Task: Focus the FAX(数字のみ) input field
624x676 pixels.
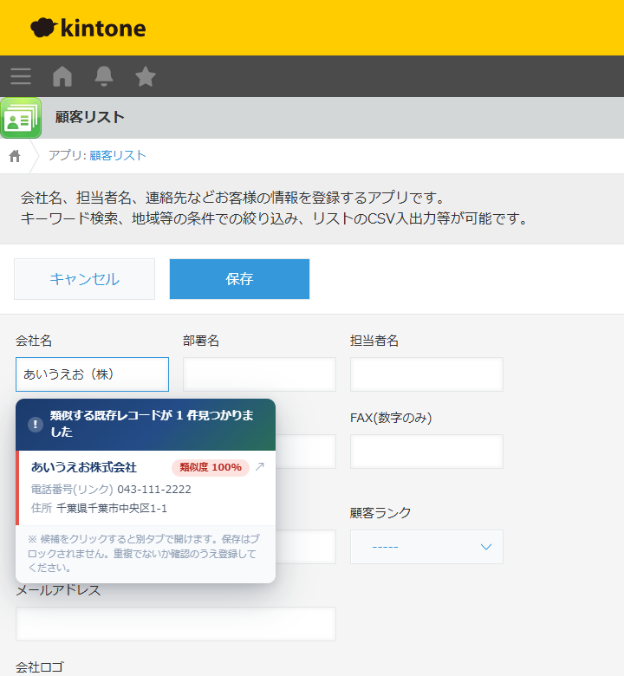Action: click(426, 452)
